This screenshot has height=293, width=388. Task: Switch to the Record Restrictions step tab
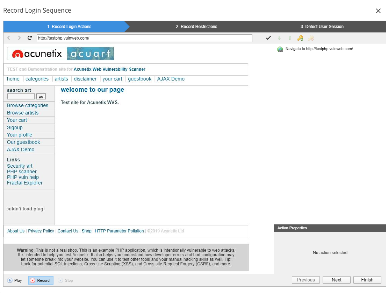pyautogui.click(x=196, y=27)
